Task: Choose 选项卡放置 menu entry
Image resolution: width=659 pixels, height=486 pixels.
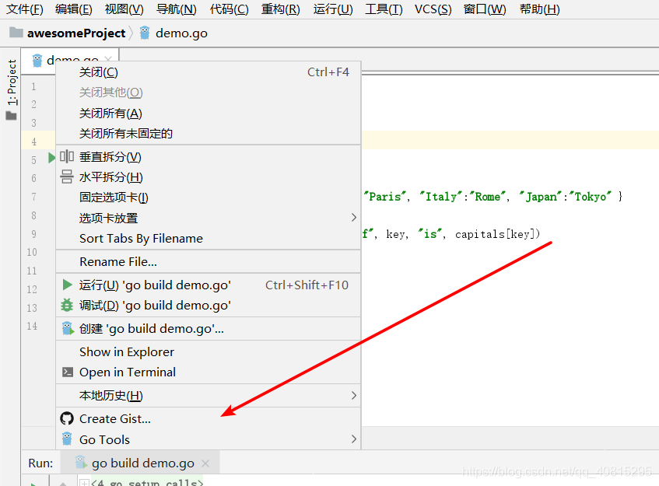Action: pyautogui.click(x=209, y=218)
